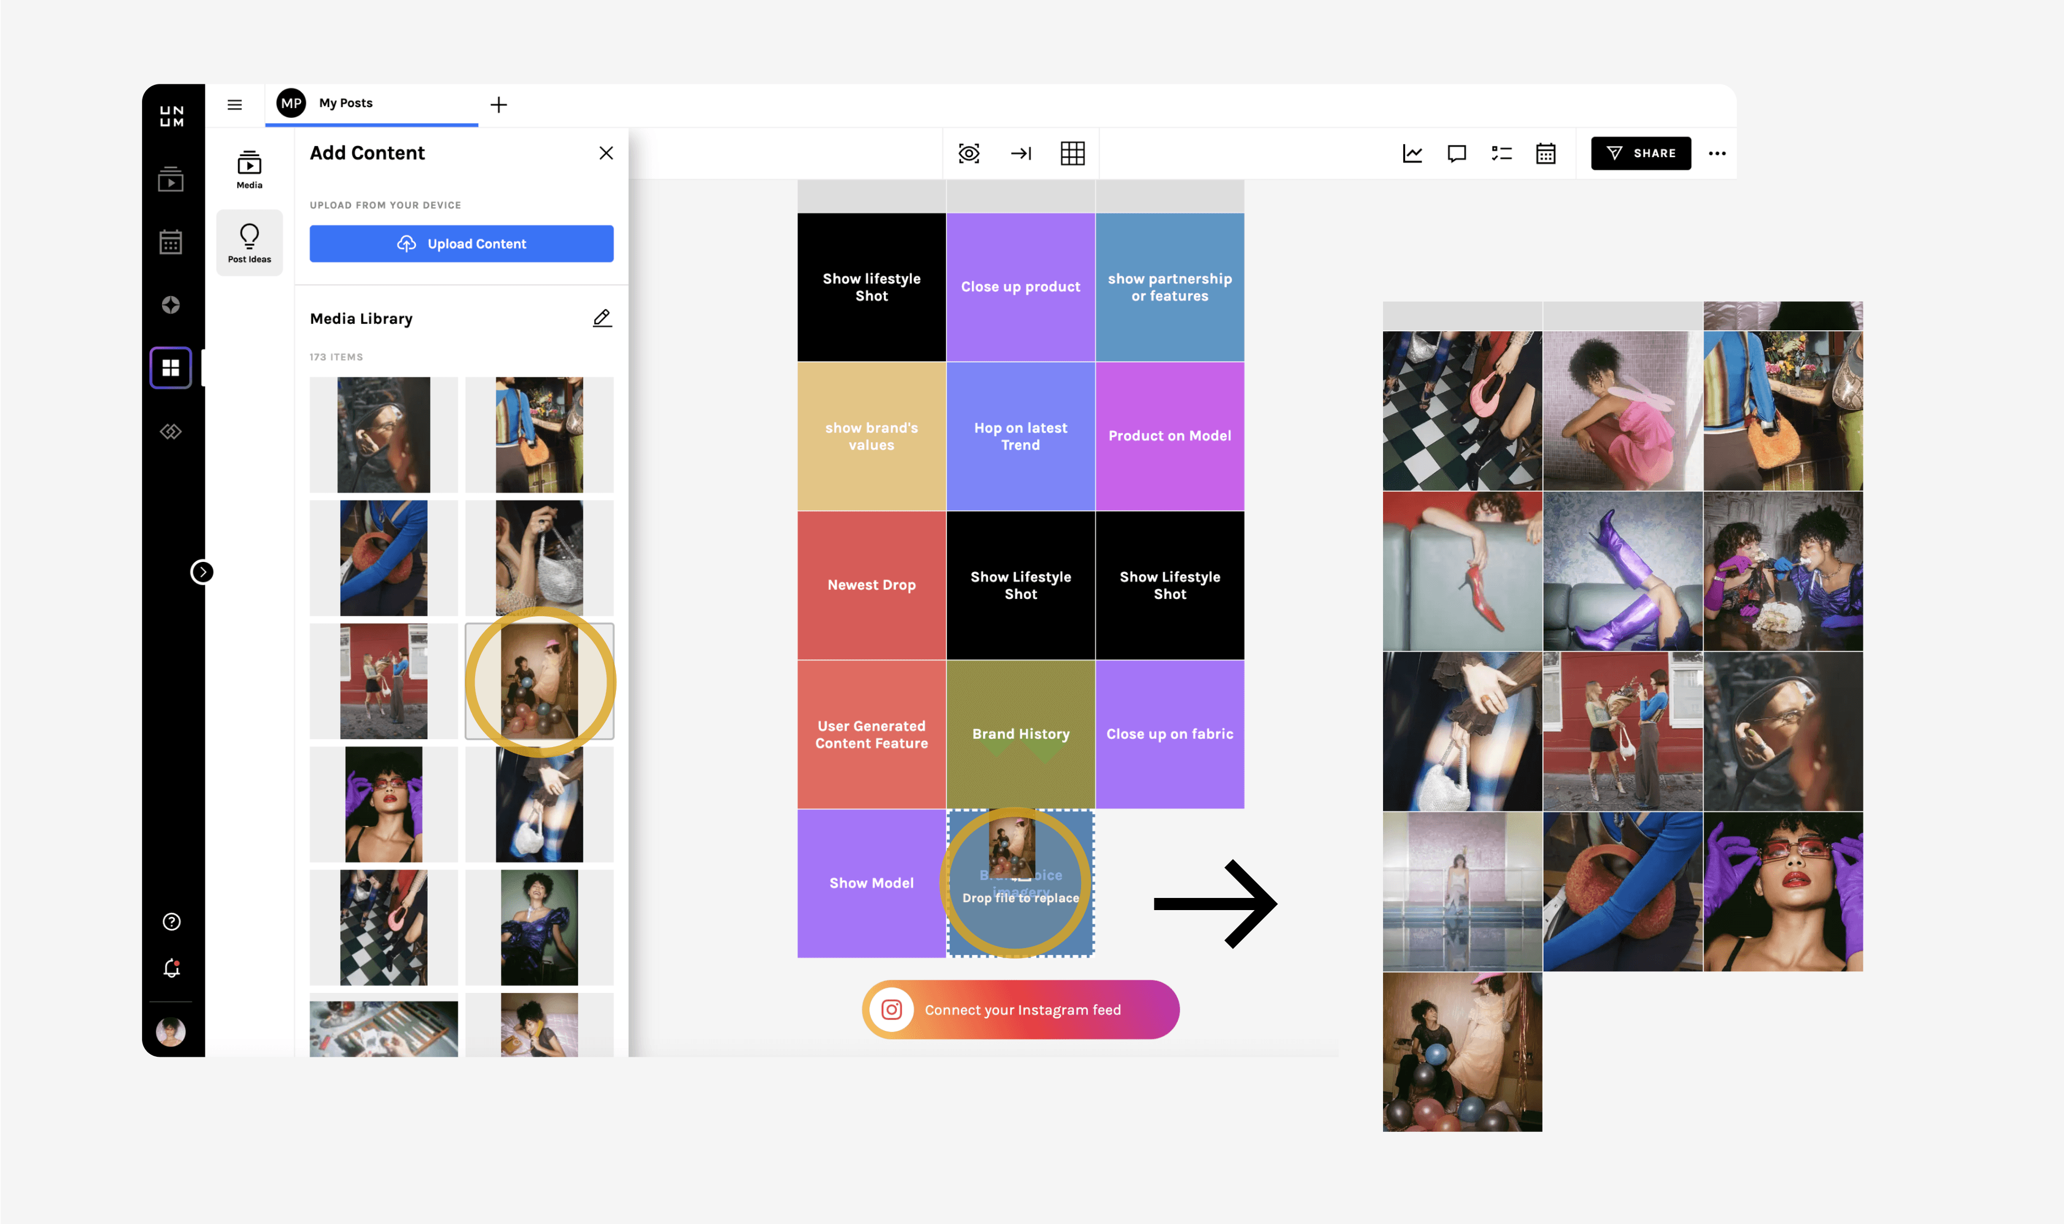The image size is (2064, 1224).
Task: Open the three-dot more options menu
Action: (1717, 154)
